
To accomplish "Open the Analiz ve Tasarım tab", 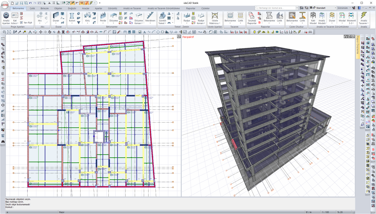I will [x=132, y=8].
